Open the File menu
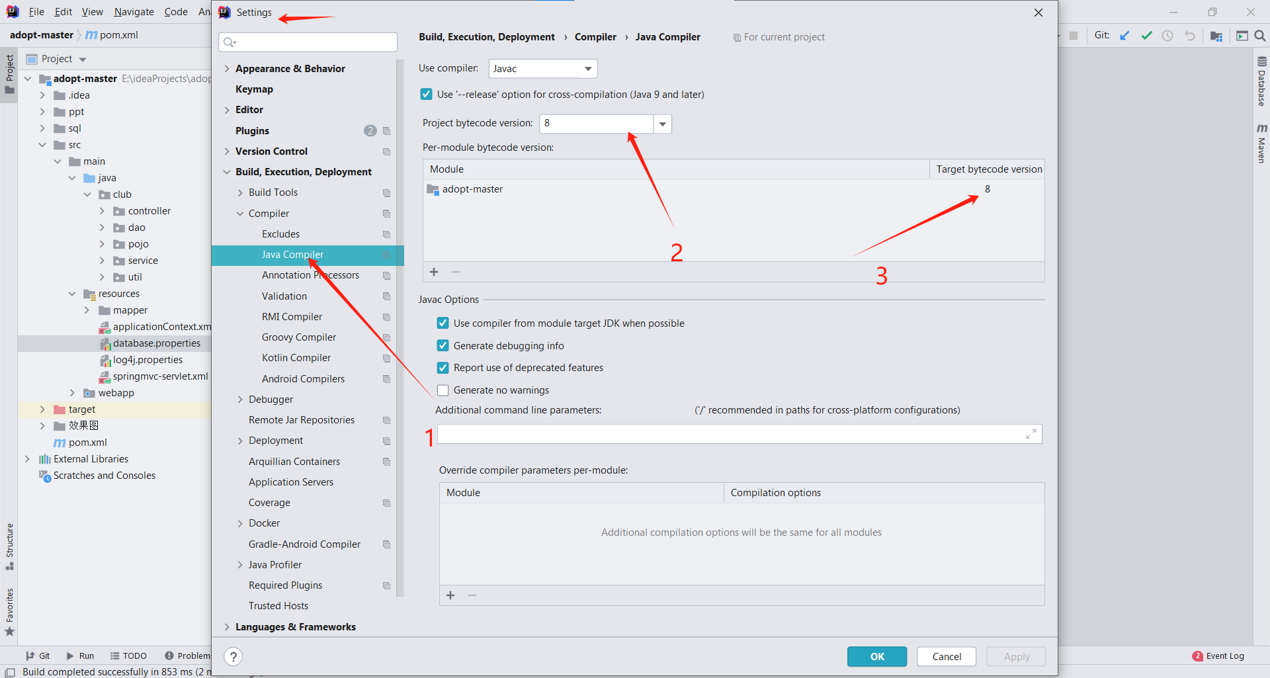 [36, 12]
